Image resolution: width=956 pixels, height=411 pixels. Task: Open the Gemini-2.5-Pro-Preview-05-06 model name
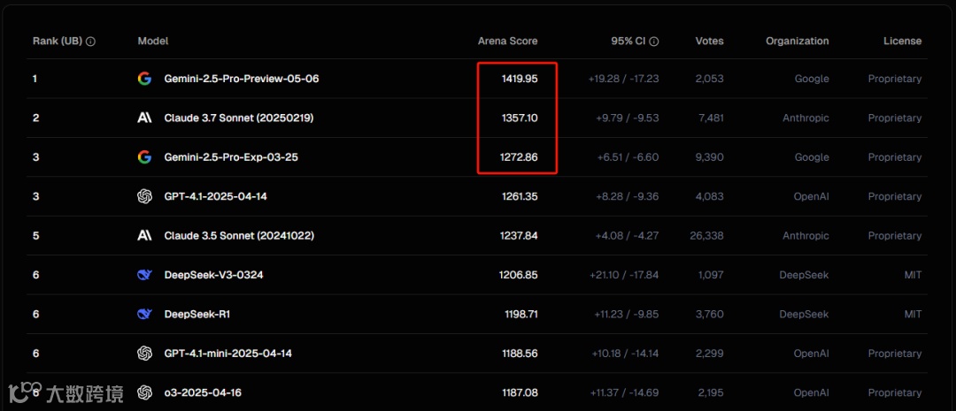pos(242,79)
